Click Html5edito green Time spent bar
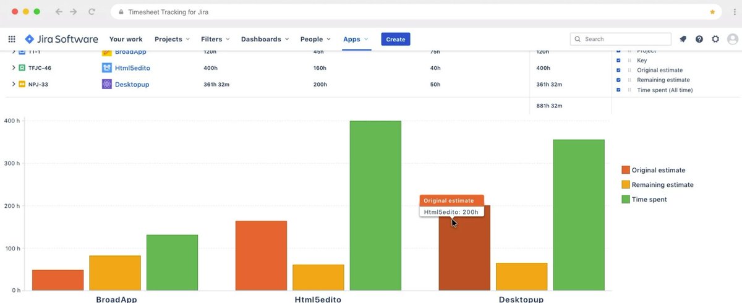 pos(375,205)
